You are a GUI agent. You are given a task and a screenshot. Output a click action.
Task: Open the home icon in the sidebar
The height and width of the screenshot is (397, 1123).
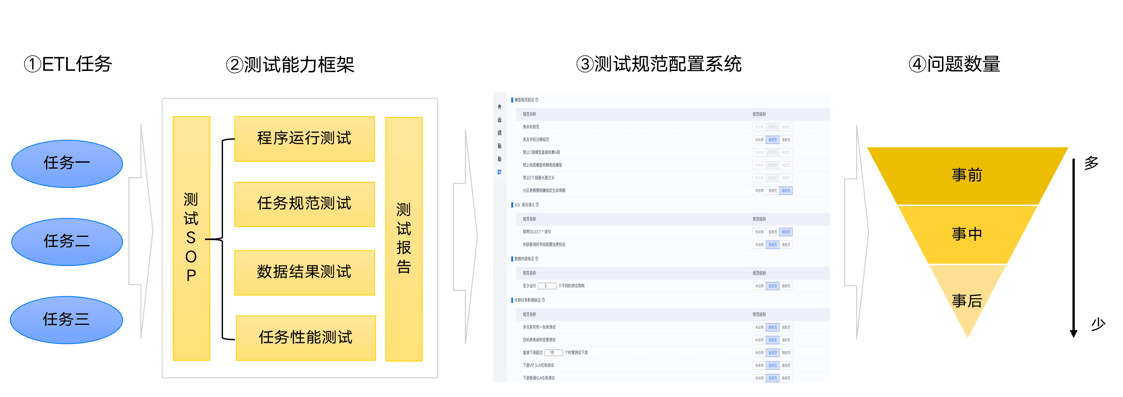(499, 107)
